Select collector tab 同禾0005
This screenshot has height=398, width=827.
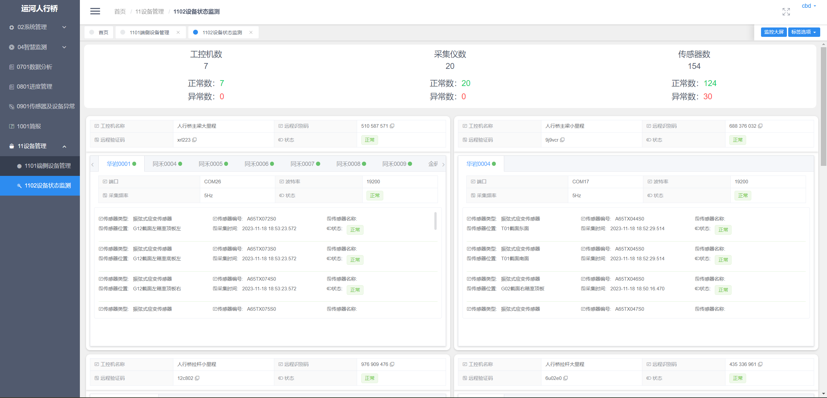(213, 164)
